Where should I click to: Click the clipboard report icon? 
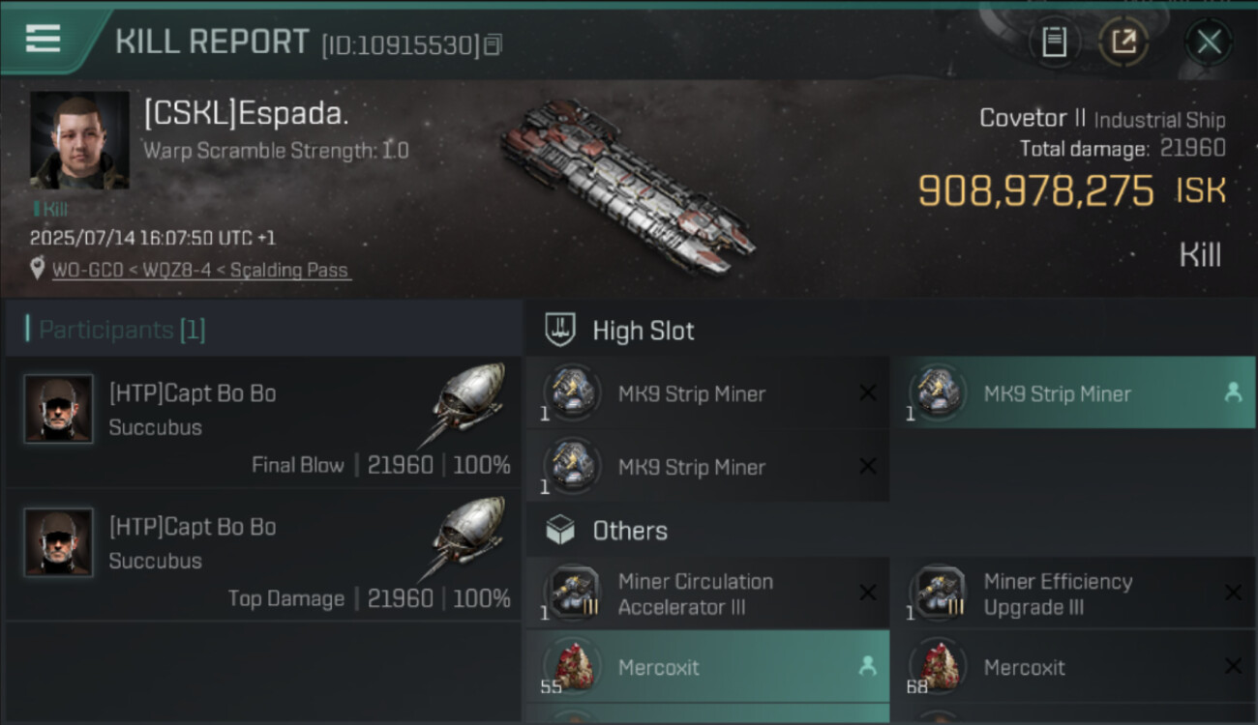click(1054, 42)
